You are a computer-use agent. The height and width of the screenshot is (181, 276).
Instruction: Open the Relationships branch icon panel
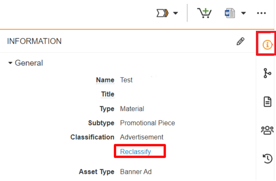point(267,73)
